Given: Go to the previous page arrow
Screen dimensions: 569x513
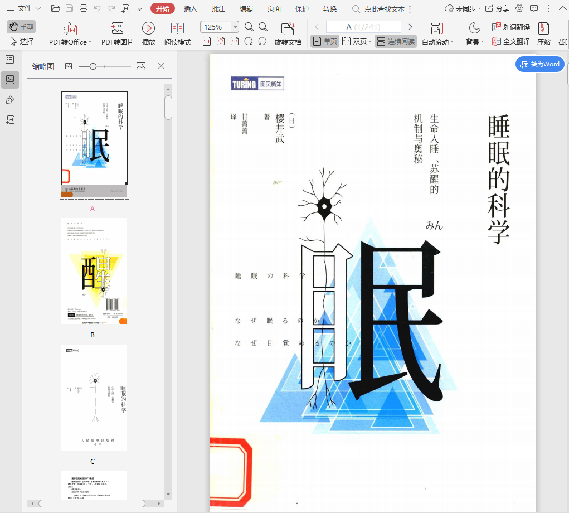Looking at the screenshot, I should click(317, 27).
